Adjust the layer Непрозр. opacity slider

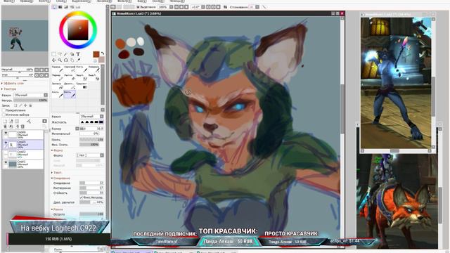pyautogui.click(x=30, y=100)
